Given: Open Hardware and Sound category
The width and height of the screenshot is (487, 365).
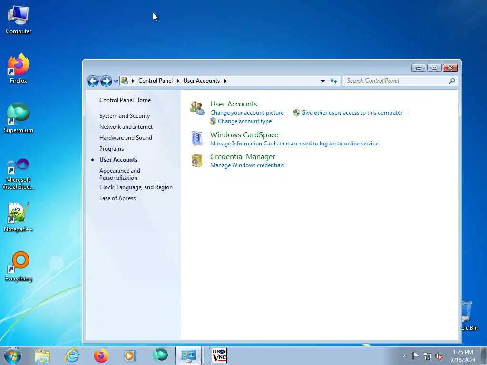Looking at the screenshot, I should click(126, 137).
